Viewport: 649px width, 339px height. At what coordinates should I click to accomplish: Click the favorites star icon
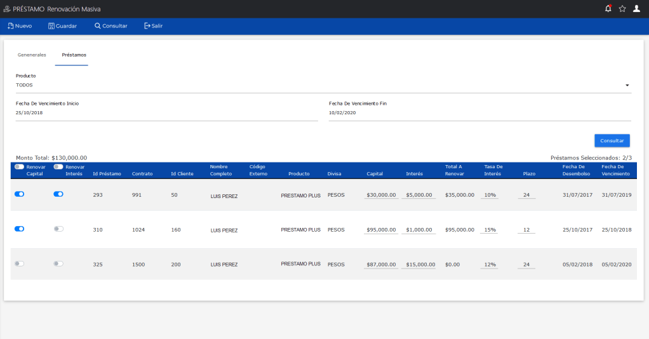[622, 9]
